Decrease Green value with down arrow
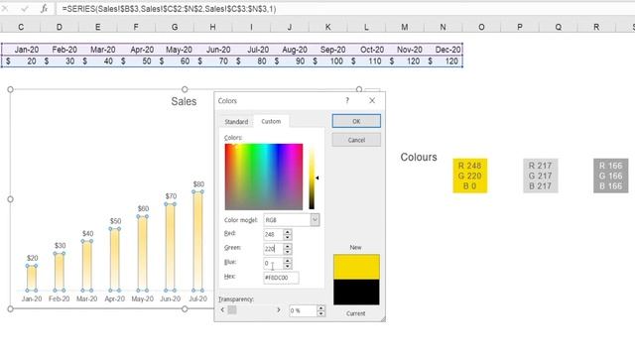 (288, 251)
